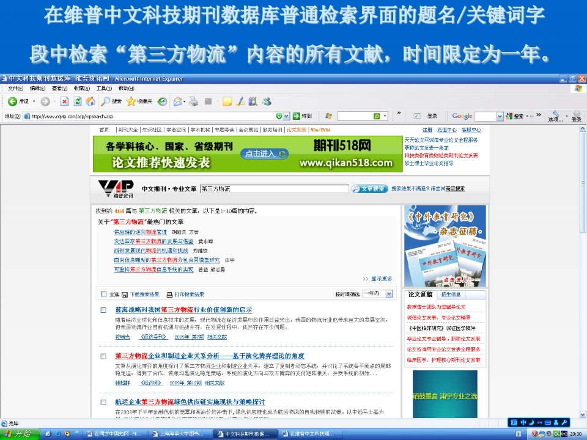
Task: Tick checkbox for 航运企业第三方物流 article
Action: coord(103,402)
